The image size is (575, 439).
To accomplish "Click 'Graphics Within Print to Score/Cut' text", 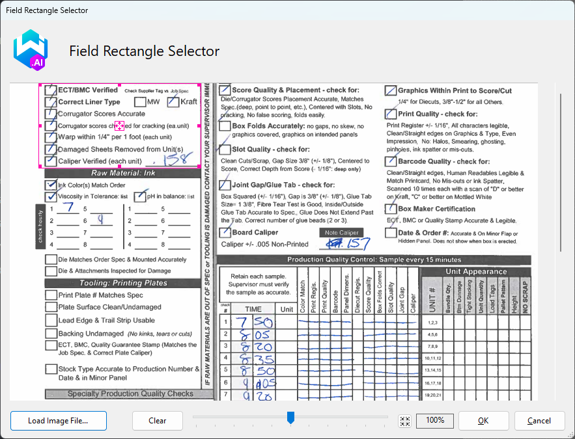I will tap(455, 90).
